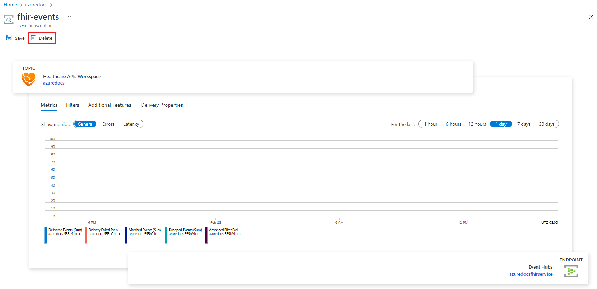Click the Feb 28 axis label

[x=215, y=222]
